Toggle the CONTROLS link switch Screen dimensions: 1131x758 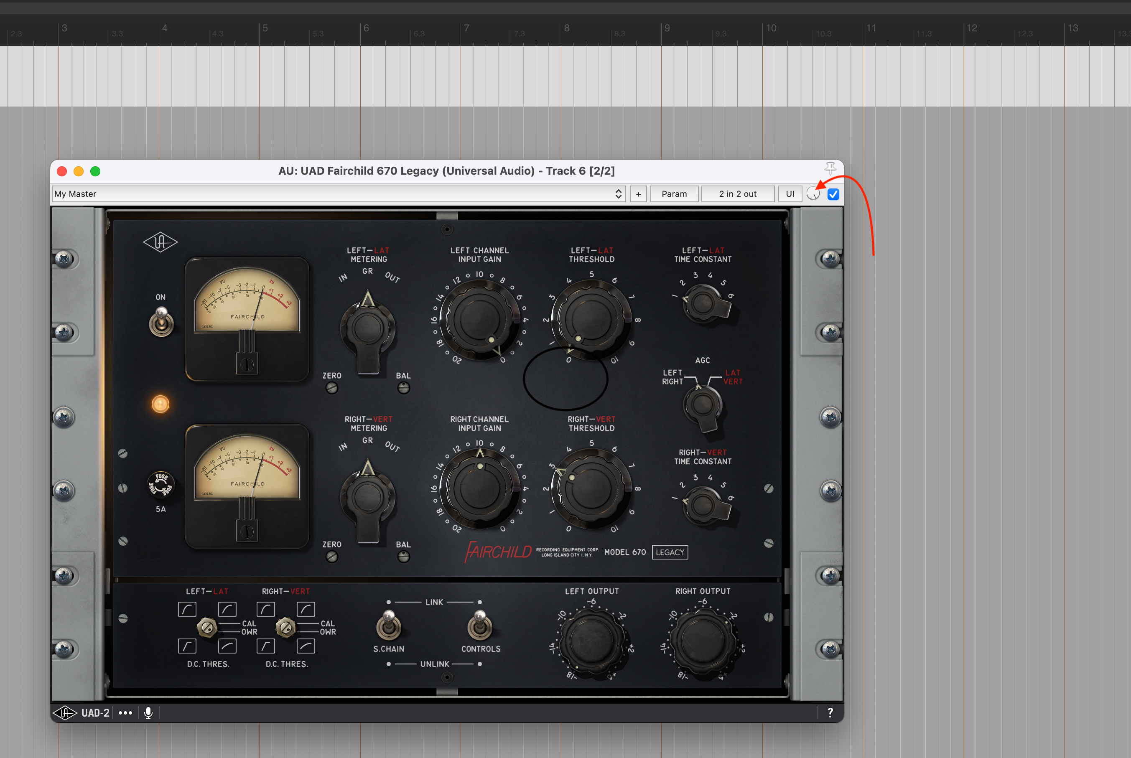[x=480, y=625]
